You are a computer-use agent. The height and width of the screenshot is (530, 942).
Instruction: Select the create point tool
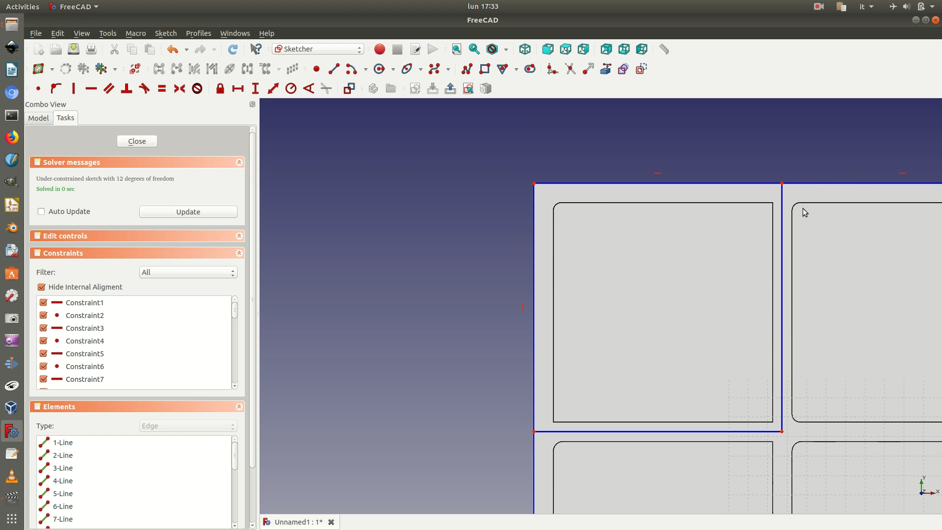(316, 69)
